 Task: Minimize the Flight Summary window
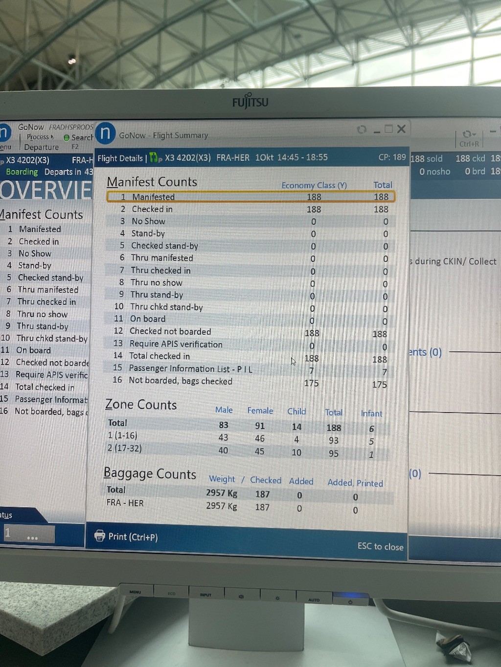pyautogui.click(x=377, y=130)
